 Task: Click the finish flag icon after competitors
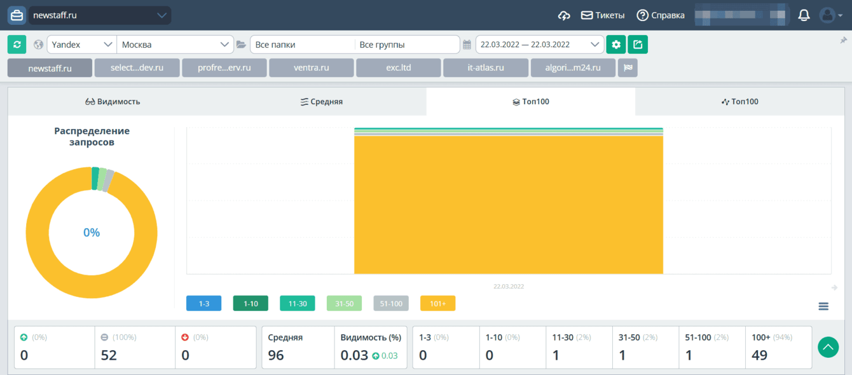628,68
